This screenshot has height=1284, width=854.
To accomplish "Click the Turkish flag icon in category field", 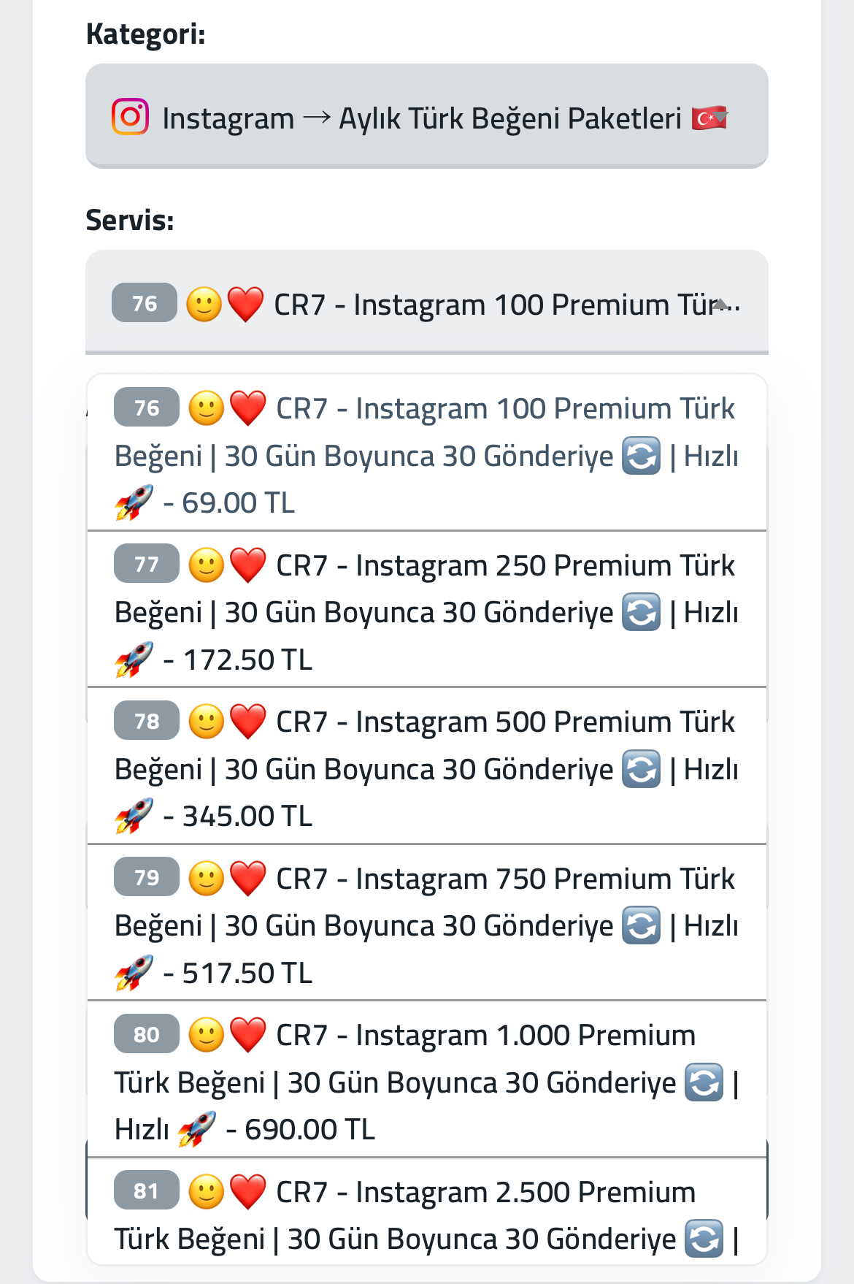I will pyautogui.click(x=709, y=118).
